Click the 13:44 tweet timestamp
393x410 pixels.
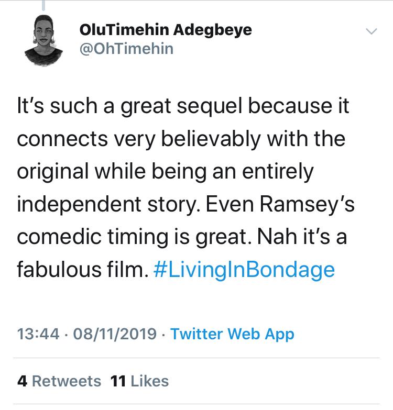click(38, 334)
